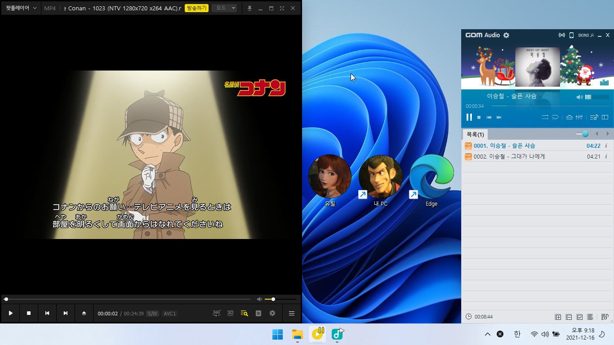Open the 팟플레이어 main menu dropdown

[x=21, y=8]
